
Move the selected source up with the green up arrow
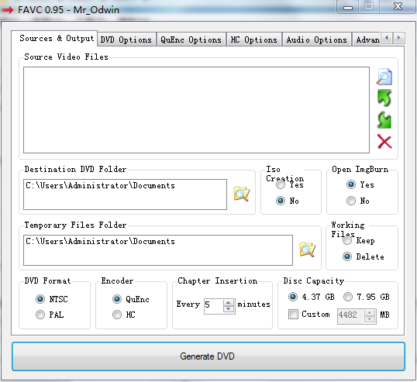click(384, 98)
